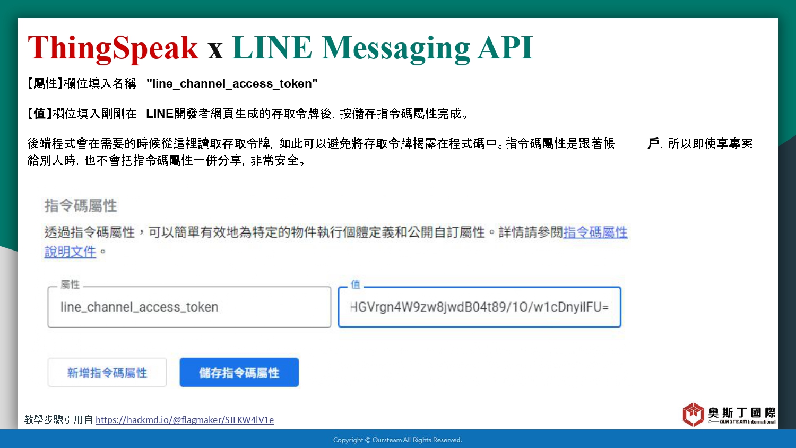The image size is (796, 448).
Task: Click the 屬性 field containing line_channel_access_token
Action: (x=189, y=307)
